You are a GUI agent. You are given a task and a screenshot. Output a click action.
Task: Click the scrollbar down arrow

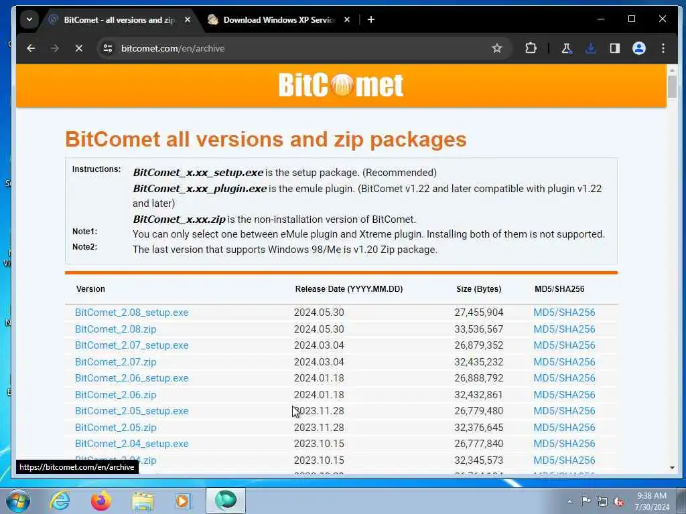coord(672,468)
